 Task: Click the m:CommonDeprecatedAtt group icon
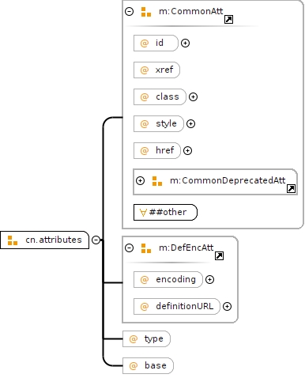pyautogui.click(x=157, y=181)
